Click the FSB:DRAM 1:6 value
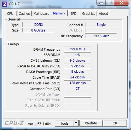This screenshot has width=134, height=131. [78, 55]
